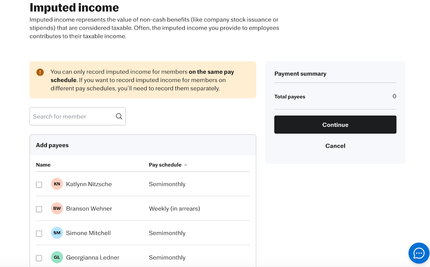The width and height of the screenshot is (430, 267).
Task: Click the search magnifier icon
Action: (x=119, y=116)
